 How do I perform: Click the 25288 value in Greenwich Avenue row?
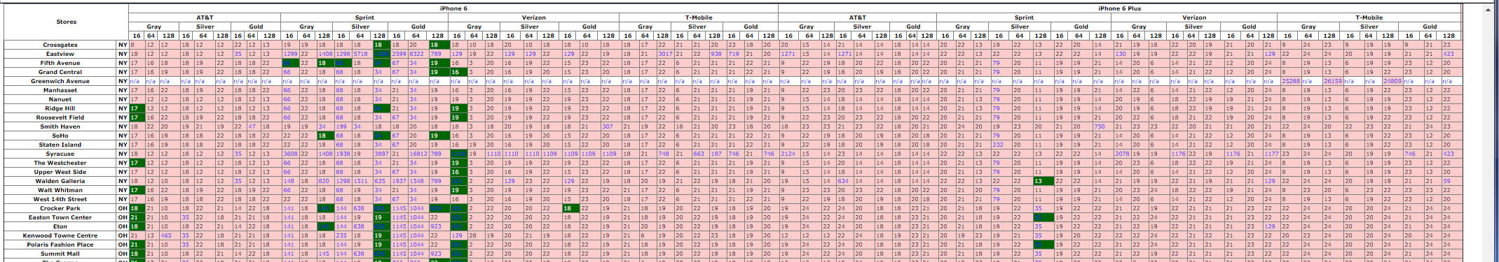pyautogui.click(x=1291, y=81)
